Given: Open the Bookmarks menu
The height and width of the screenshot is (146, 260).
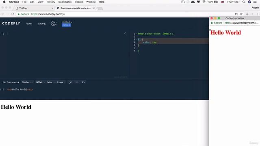Looking at the screenshot, I should pyautogui.click(x=65, y=2).
